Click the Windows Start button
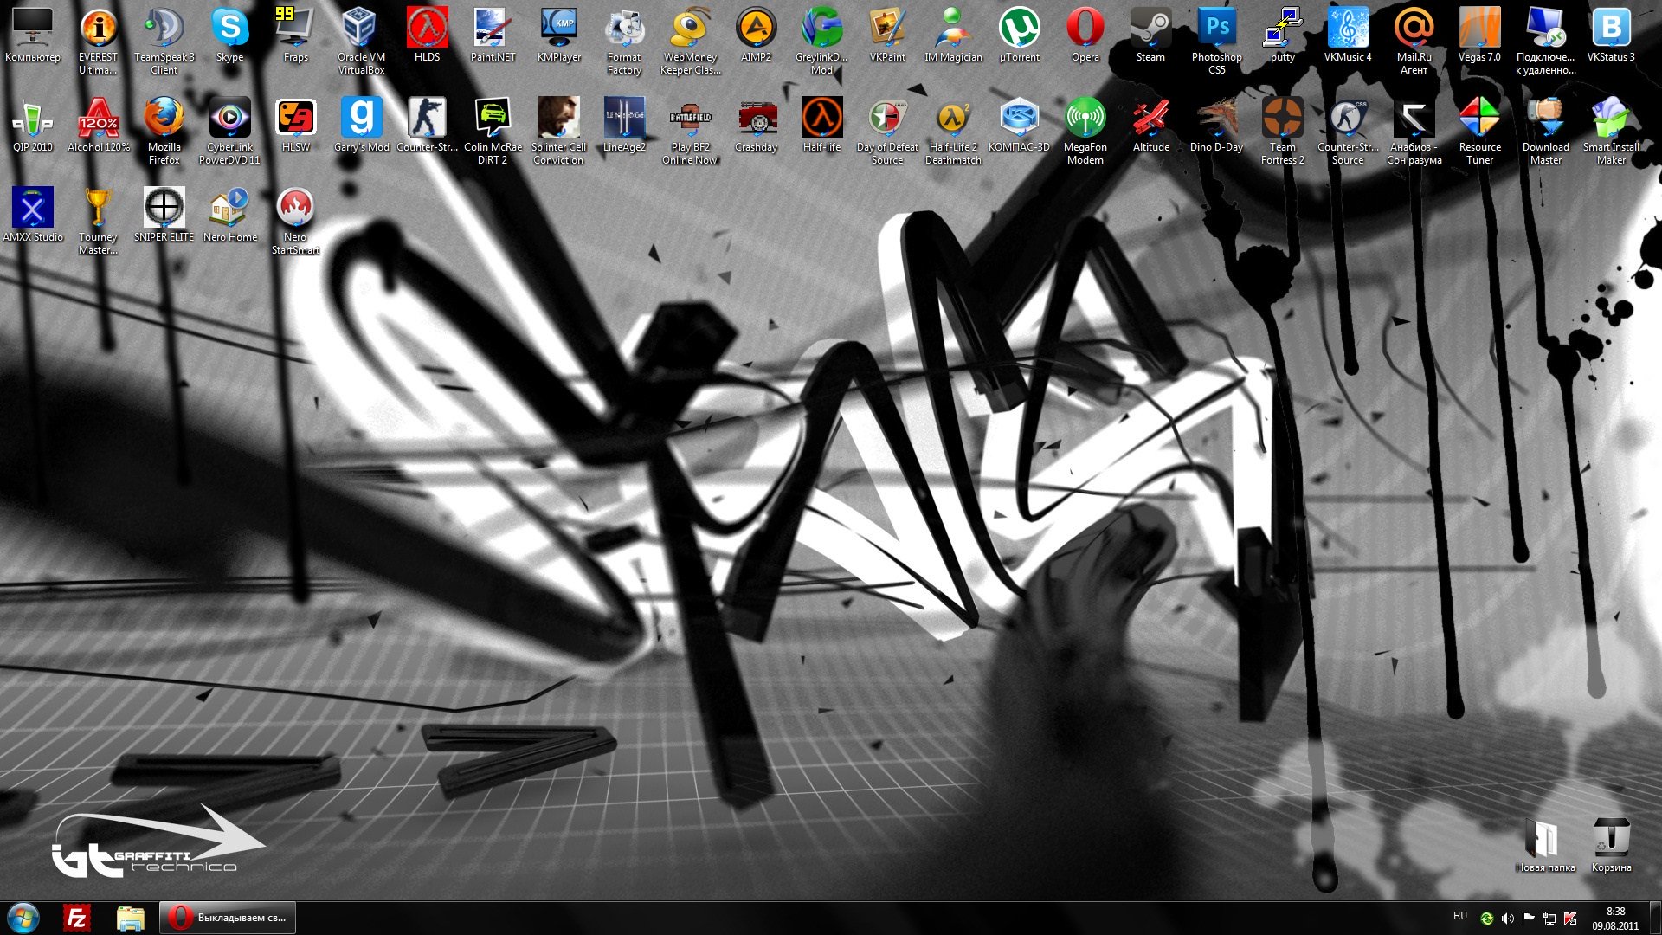Image resolution: width=1662 pixels, height=935 pixels. pyautogui.click(x=23, y=918)
